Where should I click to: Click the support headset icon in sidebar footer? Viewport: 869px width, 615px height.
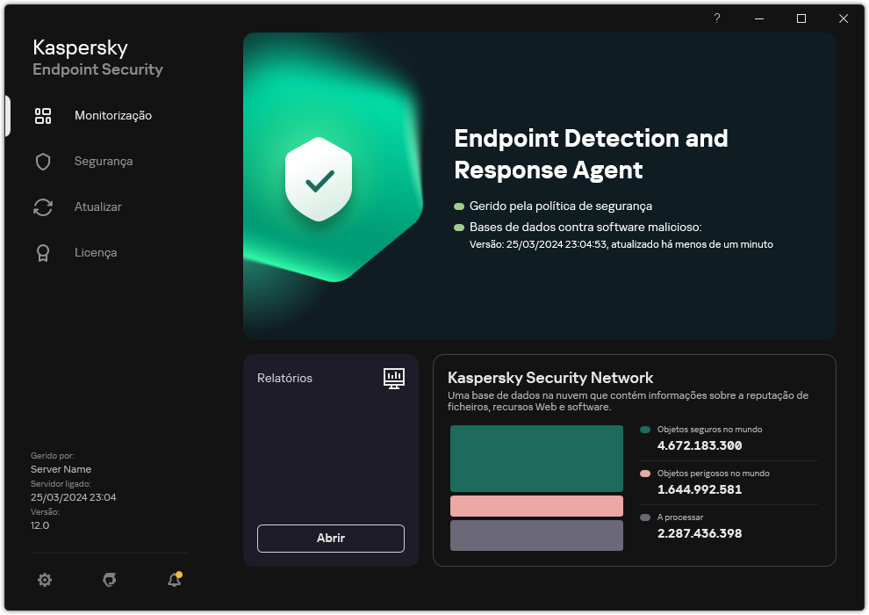pos(110,580)
